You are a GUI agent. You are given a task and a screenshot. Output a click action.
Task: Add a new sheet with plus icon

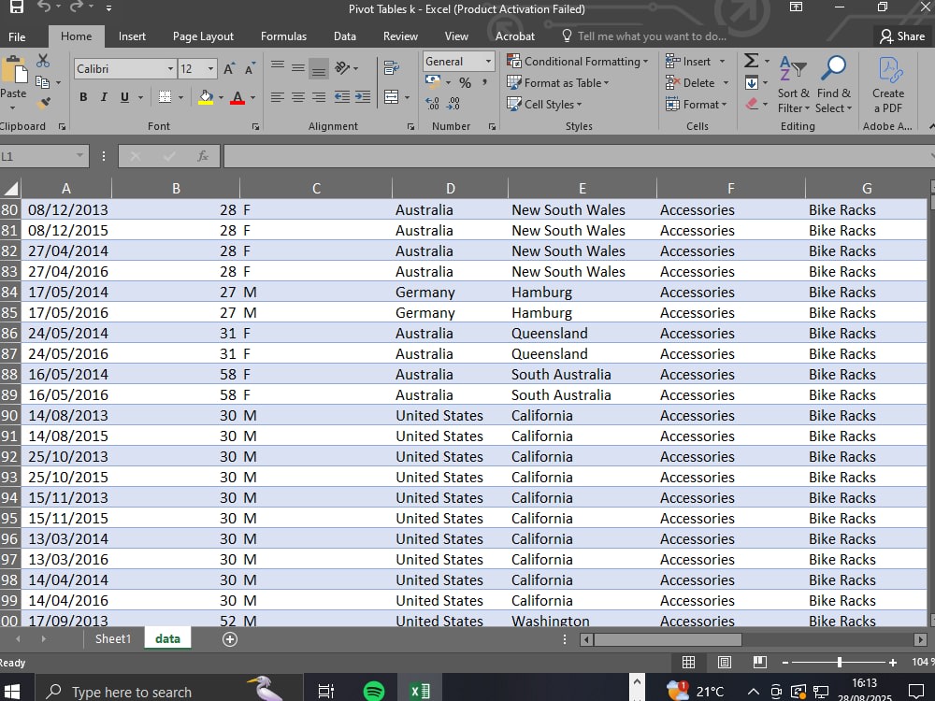230,639
